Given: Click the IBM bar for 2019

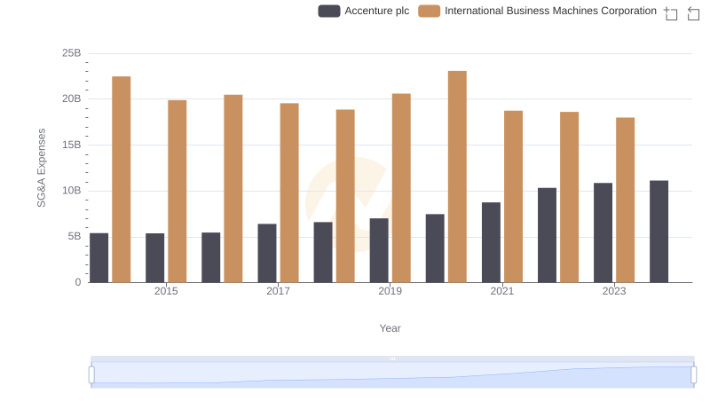Looking at the screenshot, I should tap(401, 188).
